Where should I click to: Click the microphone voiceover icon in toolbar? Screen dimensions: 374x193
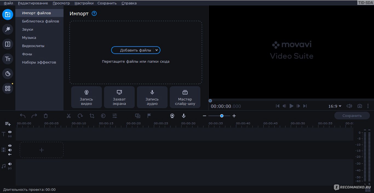[184, 116]
